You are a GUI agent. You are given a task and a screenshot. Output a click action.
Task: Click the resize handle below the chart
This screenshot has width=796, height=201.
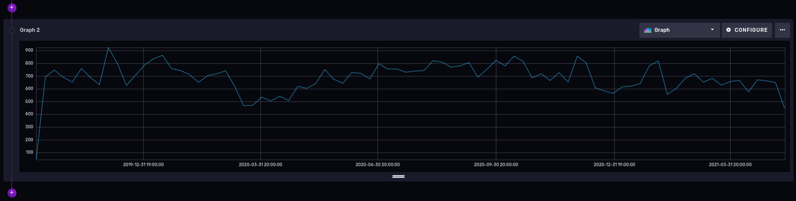[398, 177]
